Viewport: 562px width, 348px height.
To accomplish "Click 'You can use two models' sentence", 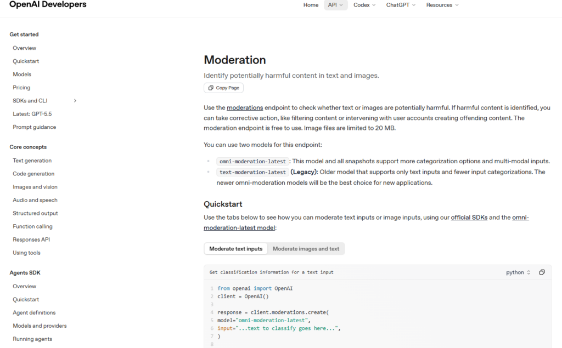I will coord(263,145).
